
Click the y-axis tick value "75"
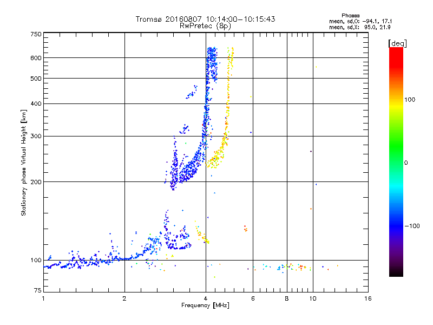click(x=38, y=290)
